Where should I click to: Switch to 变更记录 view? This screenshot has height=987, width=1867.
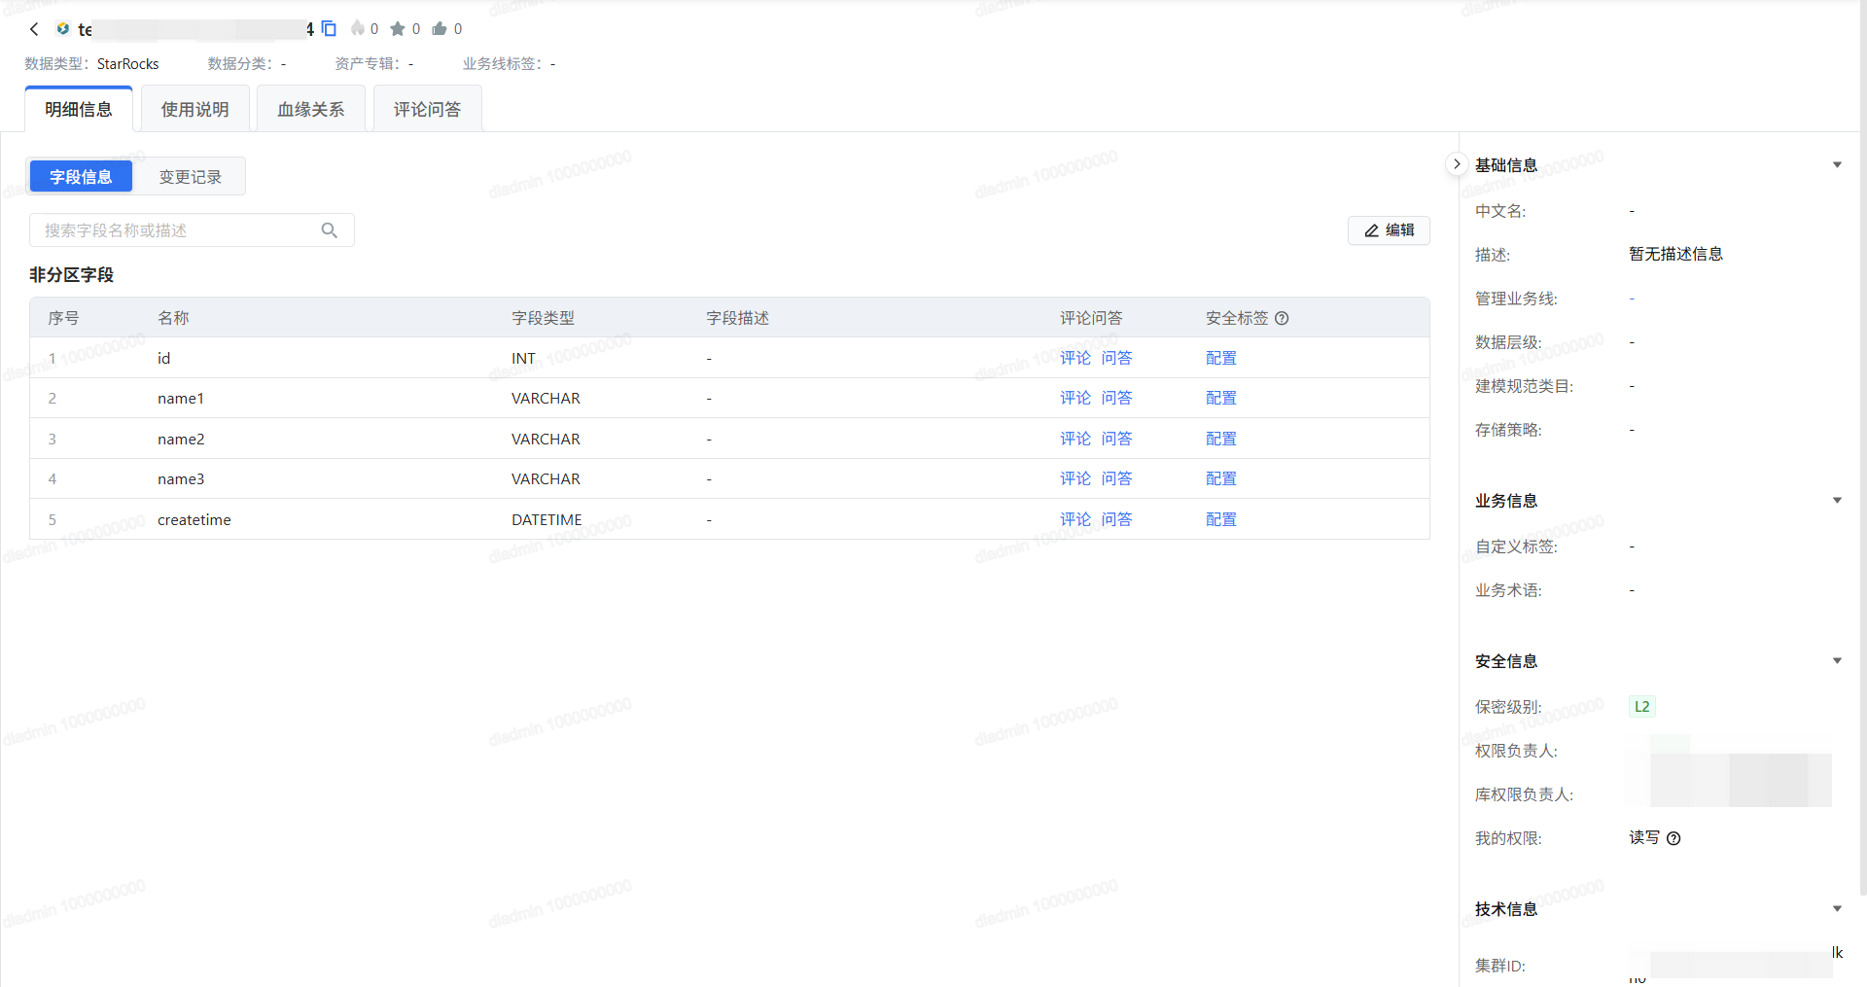(191, 177)
